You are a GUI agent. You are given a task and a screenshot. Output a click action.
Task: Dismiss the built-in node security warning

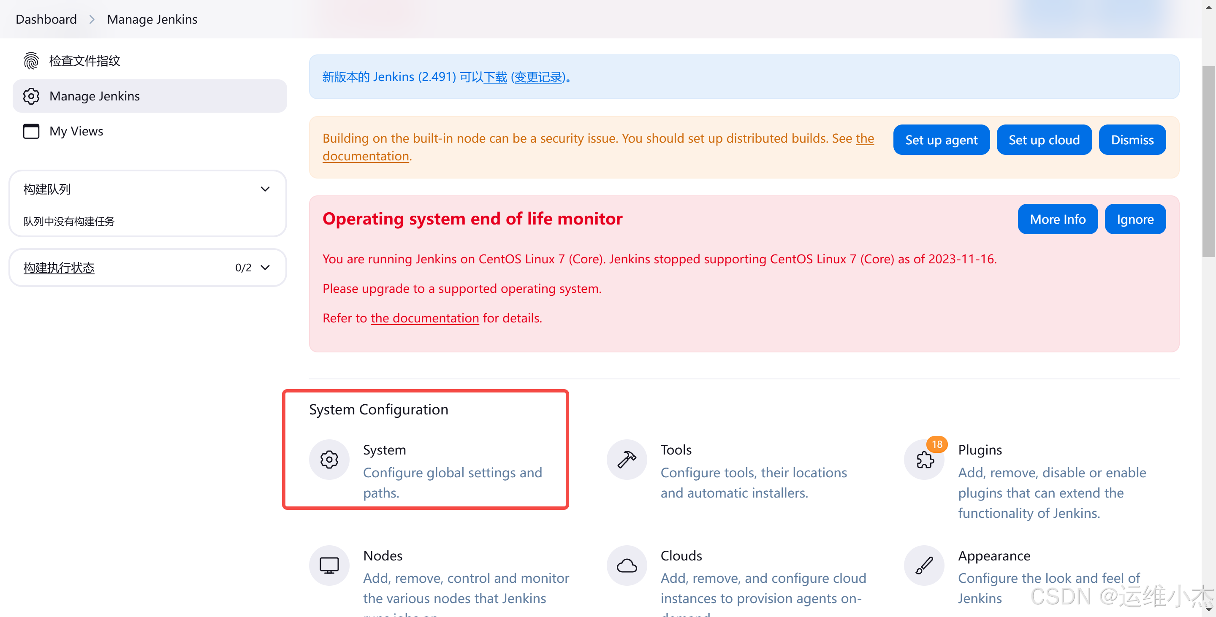[x=1132, y=140]
